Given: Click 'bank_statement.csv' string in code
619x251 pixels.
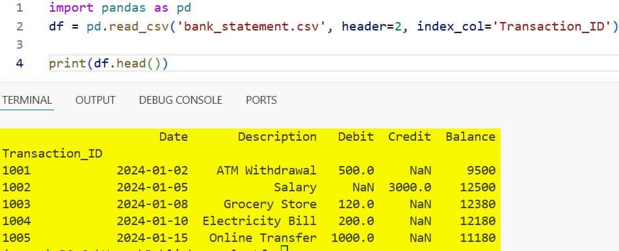Looking at the screenshot, I should pyautogui.click(x=252, y=27).
